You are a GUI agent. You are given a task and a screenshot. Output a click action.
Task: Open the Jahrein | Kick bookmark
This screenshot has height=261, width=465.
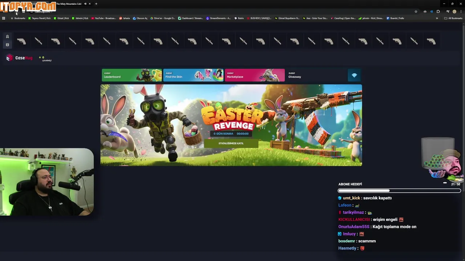tap(80, 18)
